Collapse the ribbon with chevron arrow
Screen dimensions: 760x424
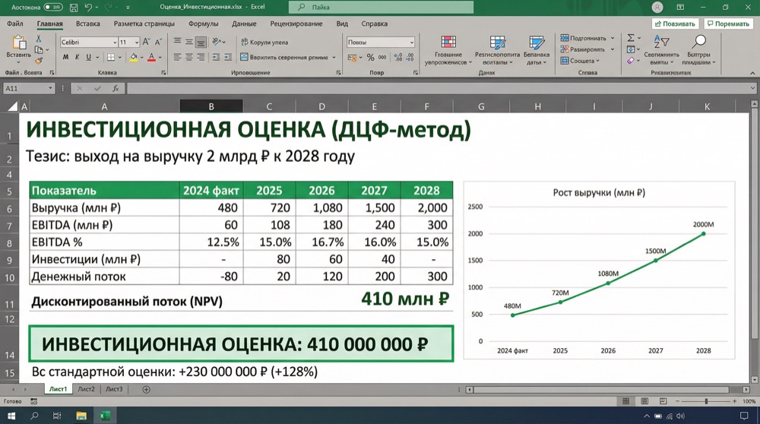click(x=752, y=73)
